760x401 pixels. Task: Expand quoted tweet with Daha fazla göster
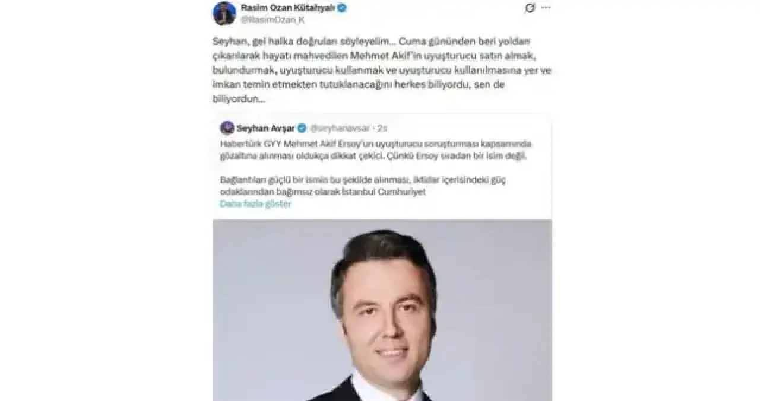click(255, 203)
